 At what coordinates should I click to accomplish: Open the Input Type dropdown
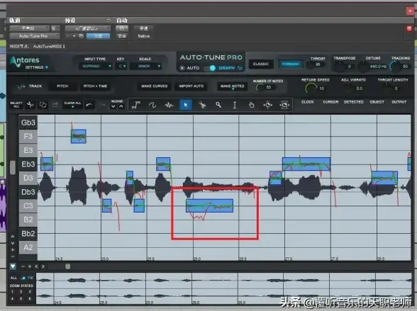tap(96, 66)
